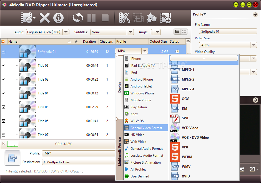Select the Title 05 row thumbnail
Screen dimensions: 261x183
coord(28,107)
